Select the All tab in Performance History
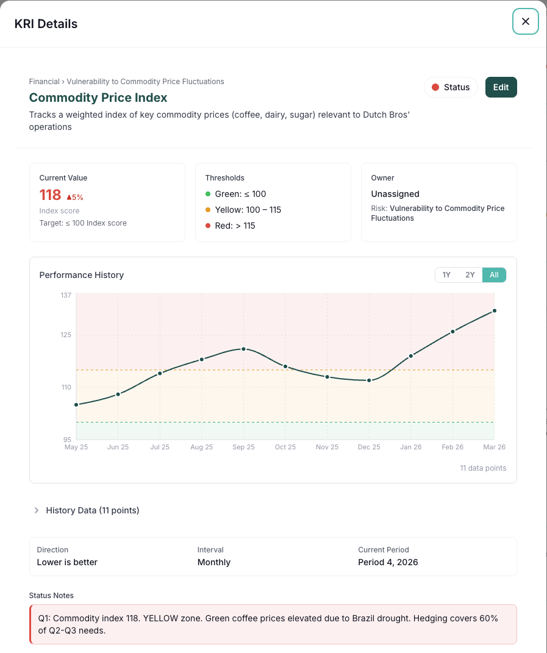The image size is (547, 653). click(494, 275)
